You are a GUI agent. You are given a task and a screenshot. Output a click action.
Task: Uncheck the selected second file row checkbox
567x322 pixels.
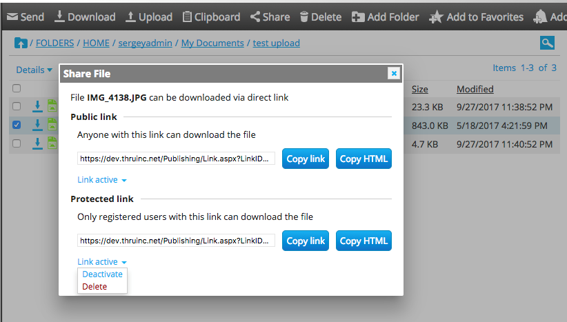(x=17, y=125)
